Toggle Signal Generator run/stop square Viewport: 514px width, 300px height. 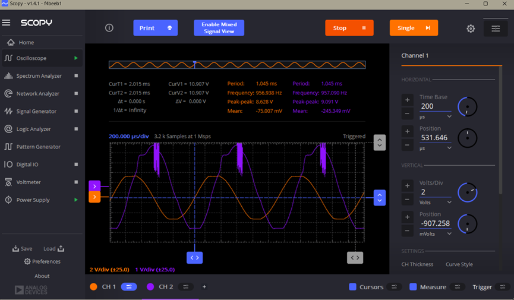pos(76,111)
